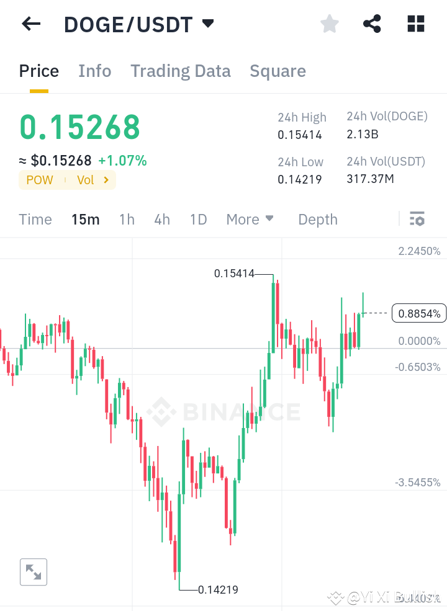
Task: Tap the POW category label
Action: [39, 180]
